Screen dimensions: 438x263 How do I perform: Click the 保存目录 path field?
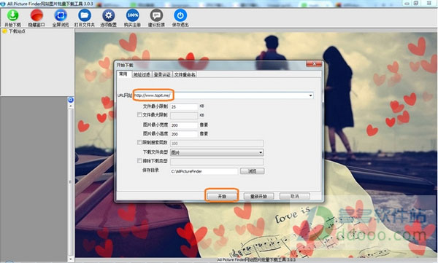pyautogui.click(x=204, y=171)
